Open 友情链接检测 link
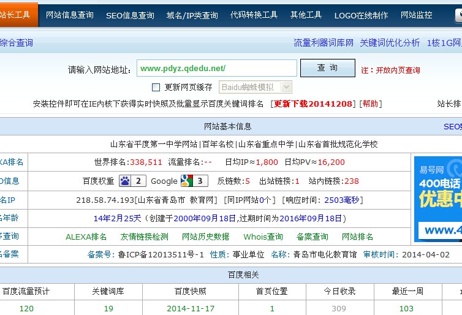The width and height of the screenshot is (462, 315). coord(145,237)
